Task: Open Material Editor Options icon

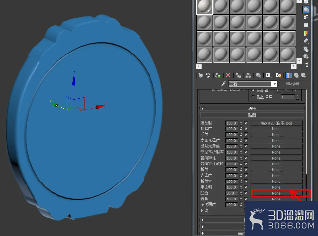Action: tap(306, 49)
